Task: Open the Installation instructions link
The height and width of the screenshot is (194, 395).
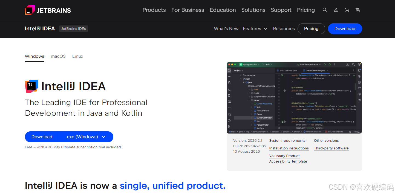Action: [289, 148]
